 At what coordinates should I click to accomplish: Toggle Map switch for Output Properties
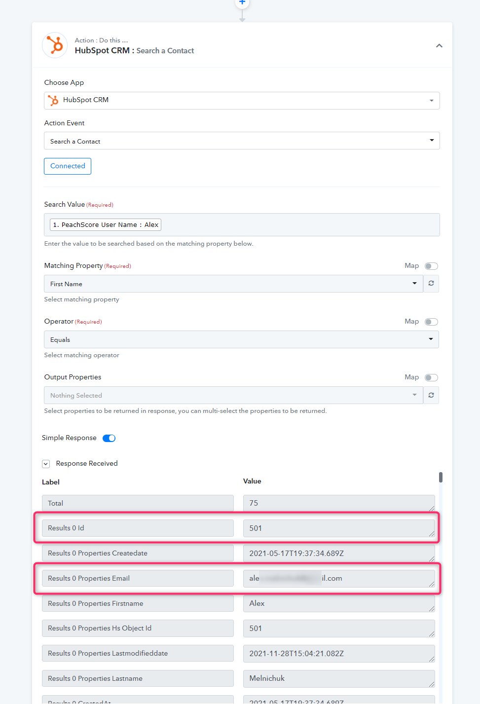431,377
